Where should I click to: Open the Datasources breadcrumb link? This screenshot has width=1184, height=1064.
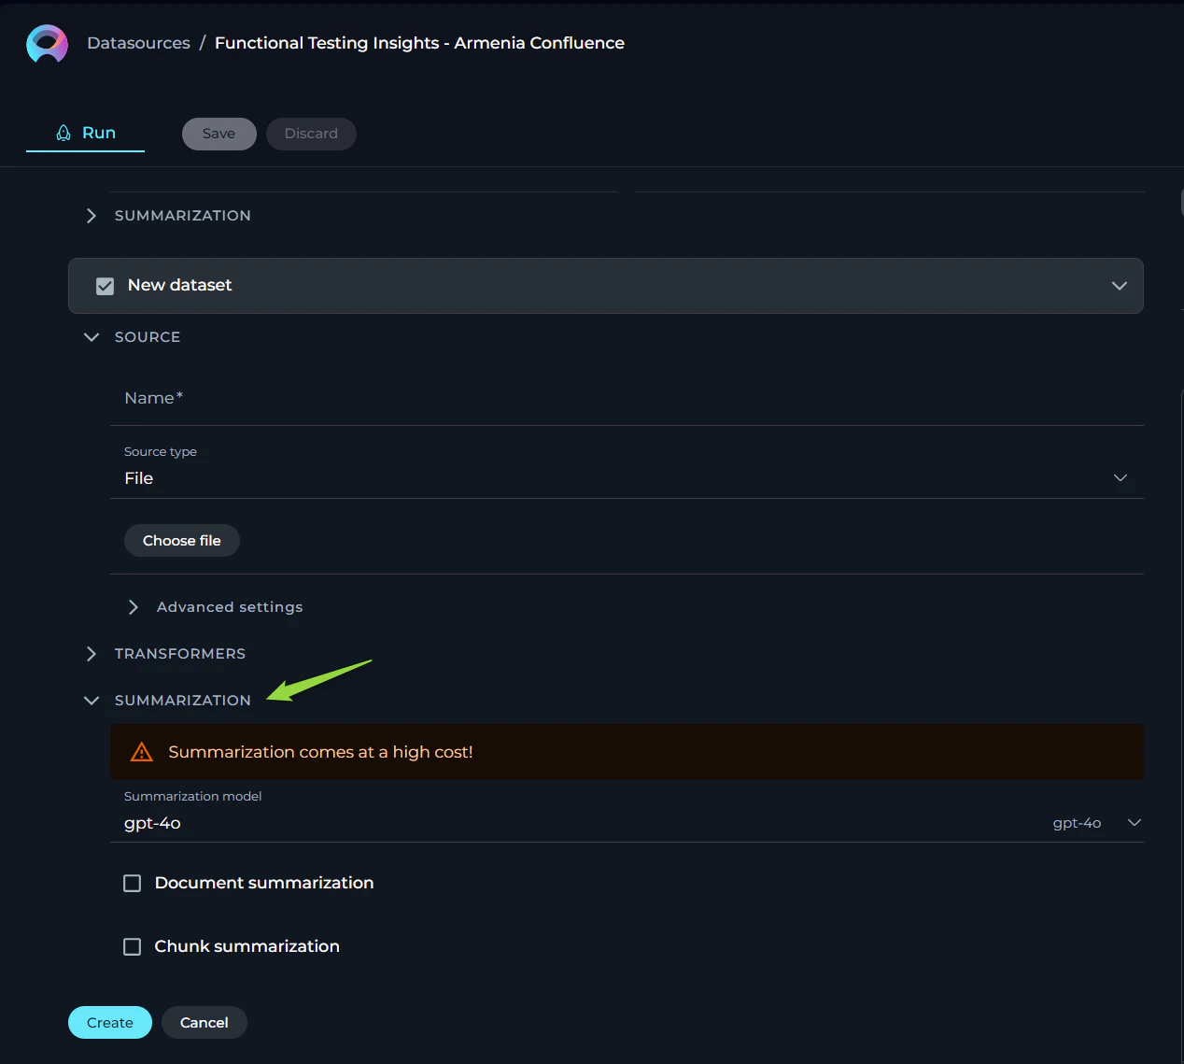tap(138, 42)
